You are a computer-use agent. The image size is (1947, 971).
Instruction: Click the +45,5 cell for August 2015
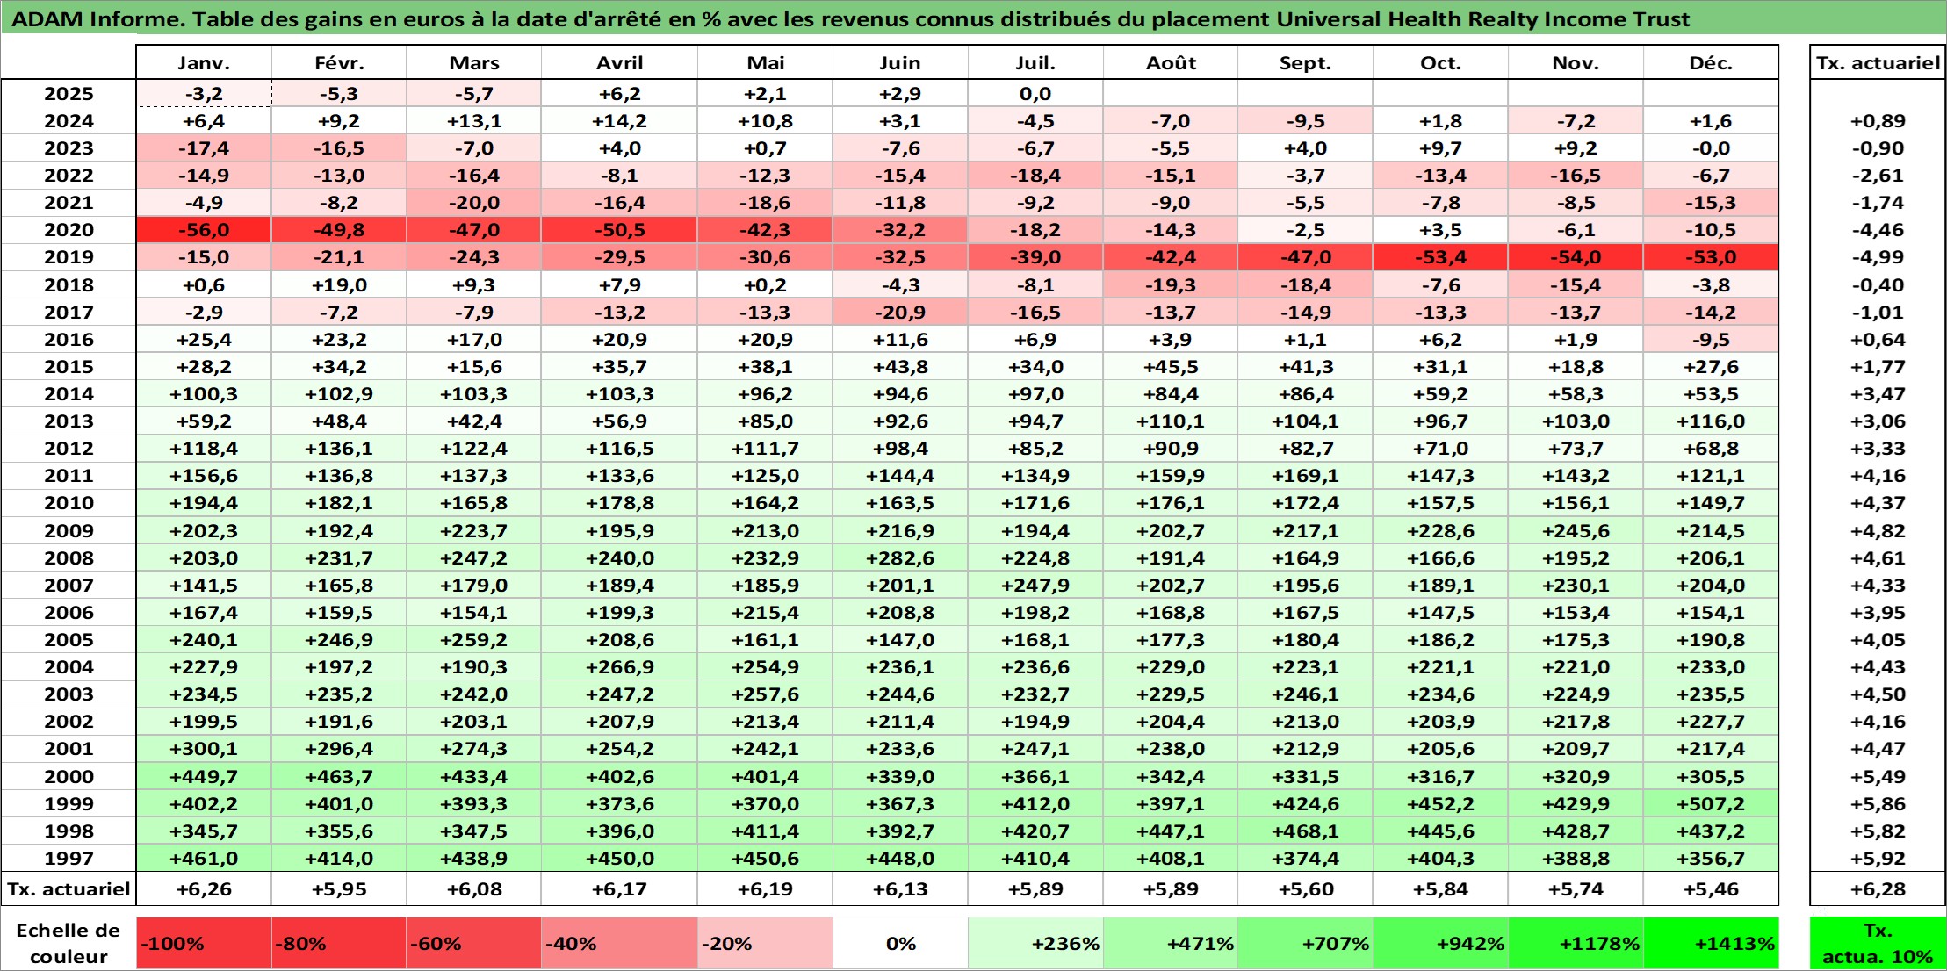pos(1171,367)
